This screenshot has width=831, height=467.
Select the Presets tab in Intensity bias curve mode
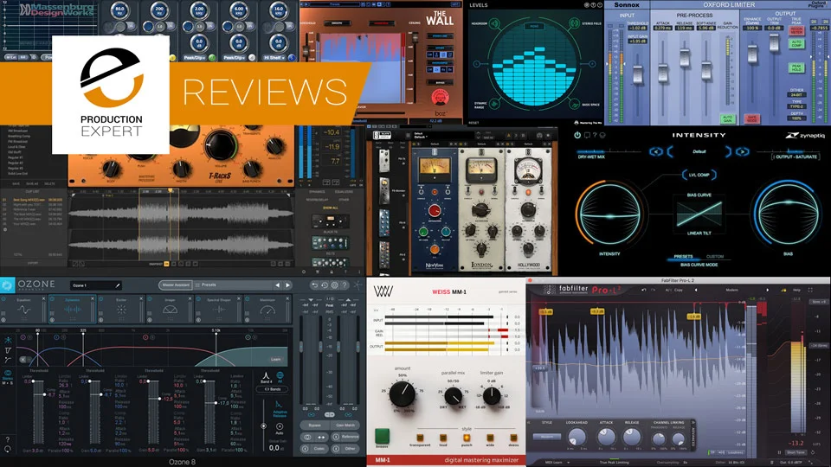pos(683,256)
